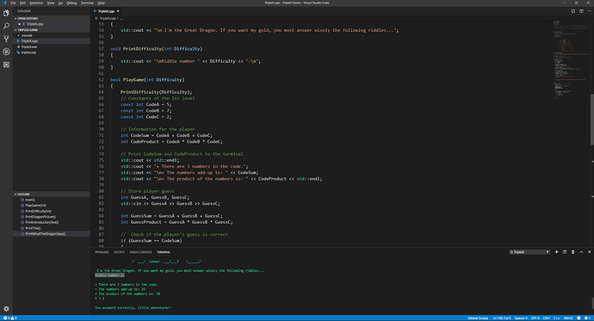Open the Explorer view in activity bar
This screenshot has width=594, height=321.
point(6,13)
